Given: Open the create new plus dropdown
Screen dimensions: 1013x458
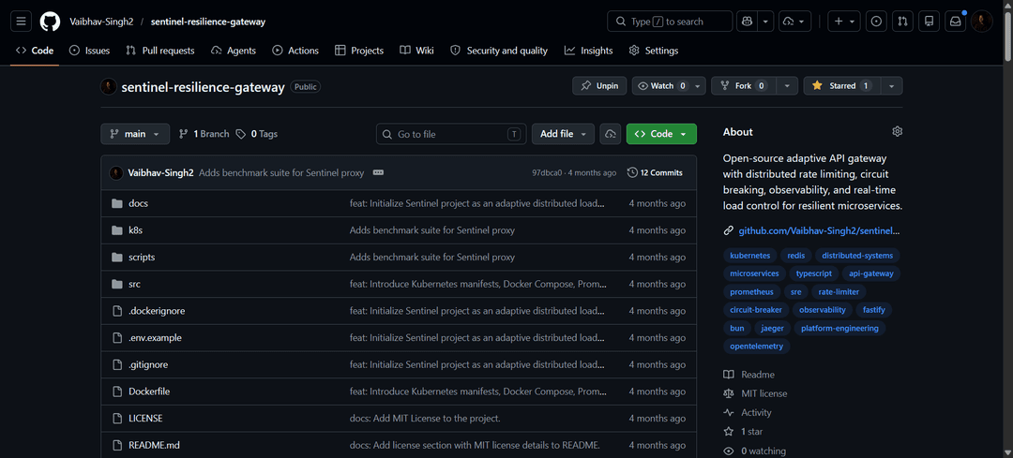Looking at the screenshot, I should click(x=844, y=22).
